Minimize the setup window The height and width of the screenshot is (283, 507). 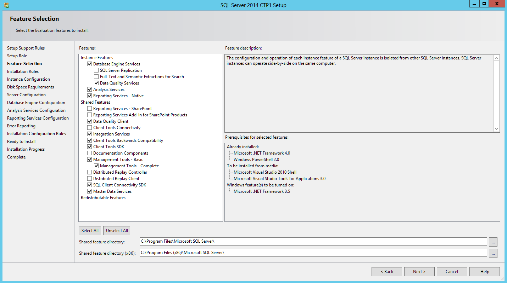tap(474, 4)
